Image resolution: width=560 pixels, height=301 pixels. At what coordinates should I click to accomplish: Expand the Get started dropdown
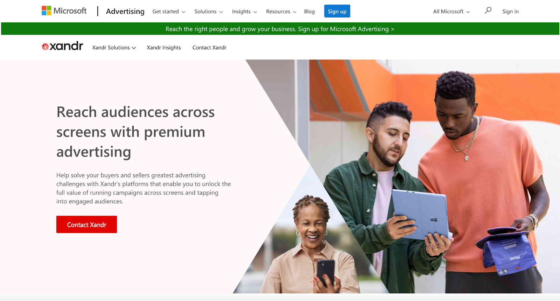169,12
